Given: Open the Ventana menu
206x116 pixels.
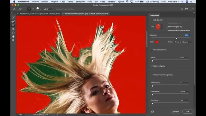Looking at the screenshot, I should 111,2.
